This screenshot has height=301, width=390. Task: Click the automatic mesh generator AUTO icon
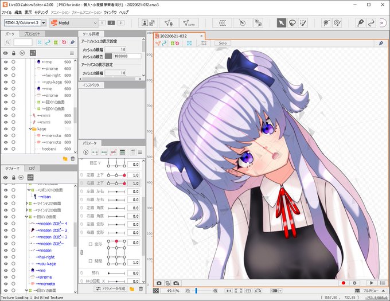coord(189,23)
